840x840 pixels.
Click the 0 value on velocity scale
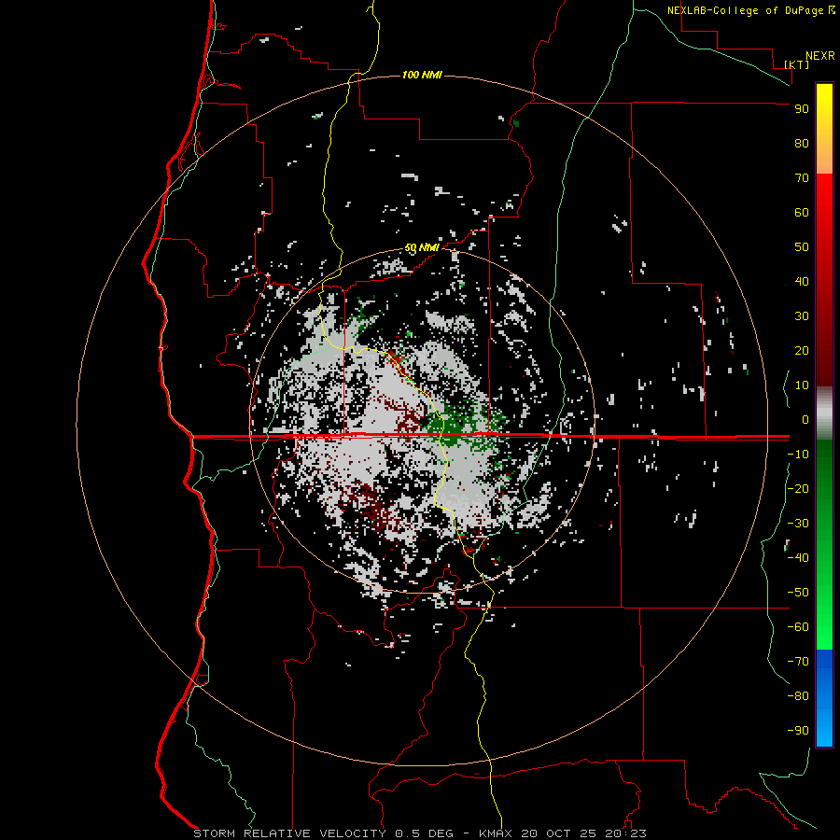click(805, 419)
